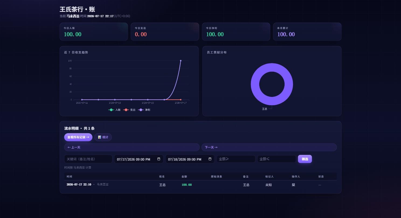Focus the 关键词 keyword search field
This screenshot has height=218, width=401.
[x=88, y=159]
